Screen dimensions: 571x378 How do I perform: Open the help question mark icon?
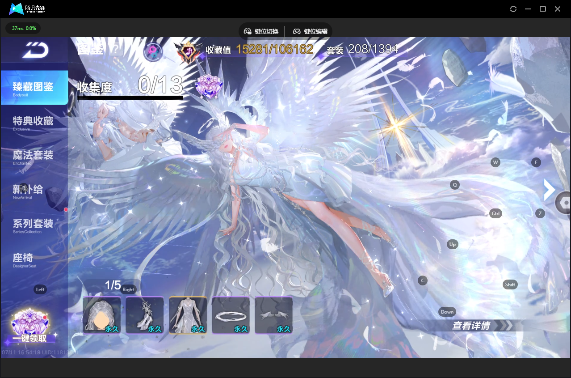(x=116, y=49)
